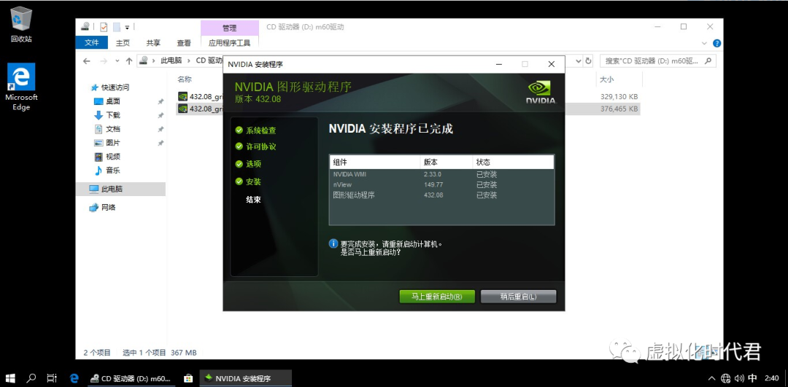This screenshot has width=788, height=387.
Task: Select 桌面 in the navigation pane
Action: pyautogui.click(x=112, y=101)
